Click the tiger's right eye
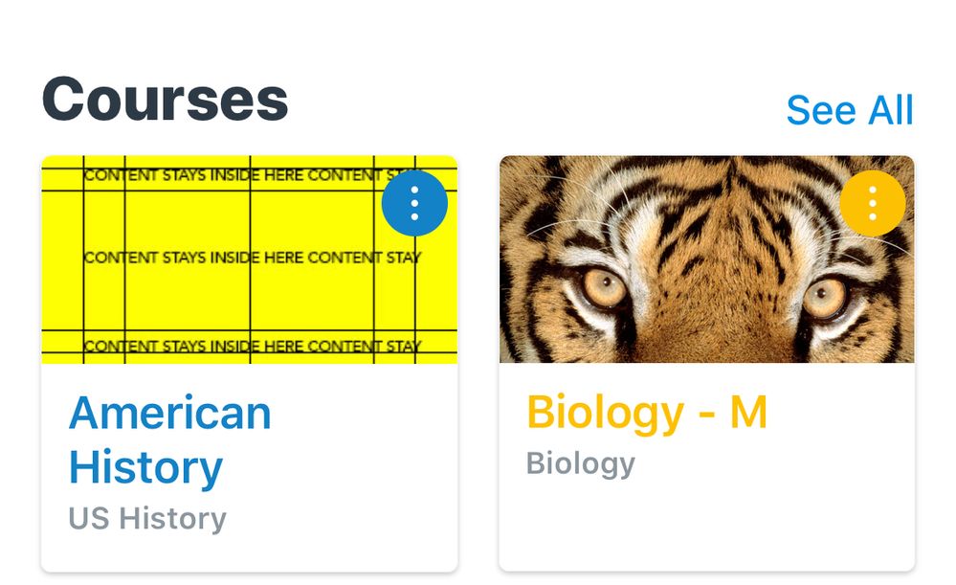The image size is (956, 585). (x=824, y=295)
